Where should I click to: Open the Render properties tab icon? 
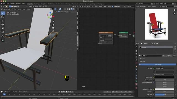[136, 51]
